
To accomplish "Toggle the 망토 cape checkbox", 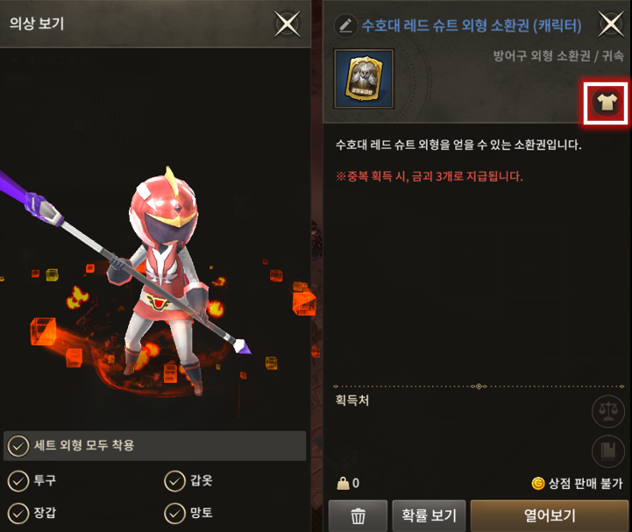I will pos(174,514).
